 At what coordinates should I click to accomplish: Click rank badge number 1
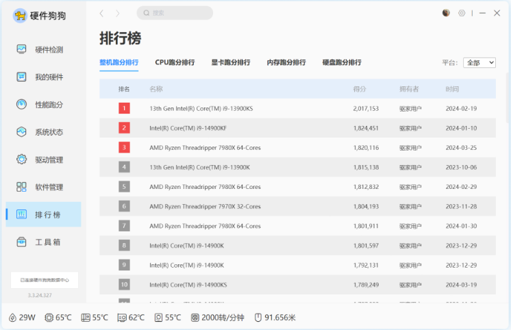click(124, 108)
